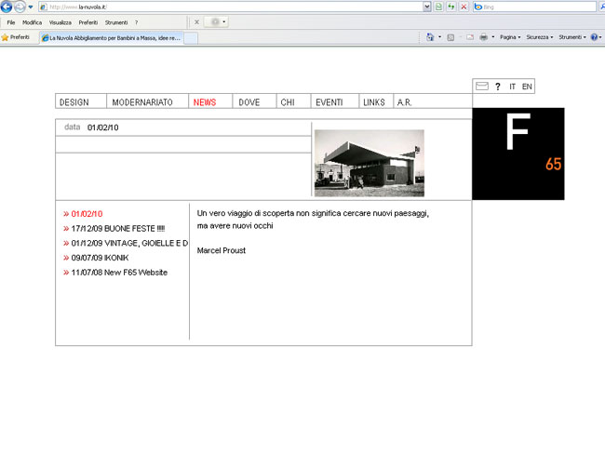The height and width of the screenshot is (454, 605).
Task: Click the green compatibility view page icon
Action: point(438,7)
